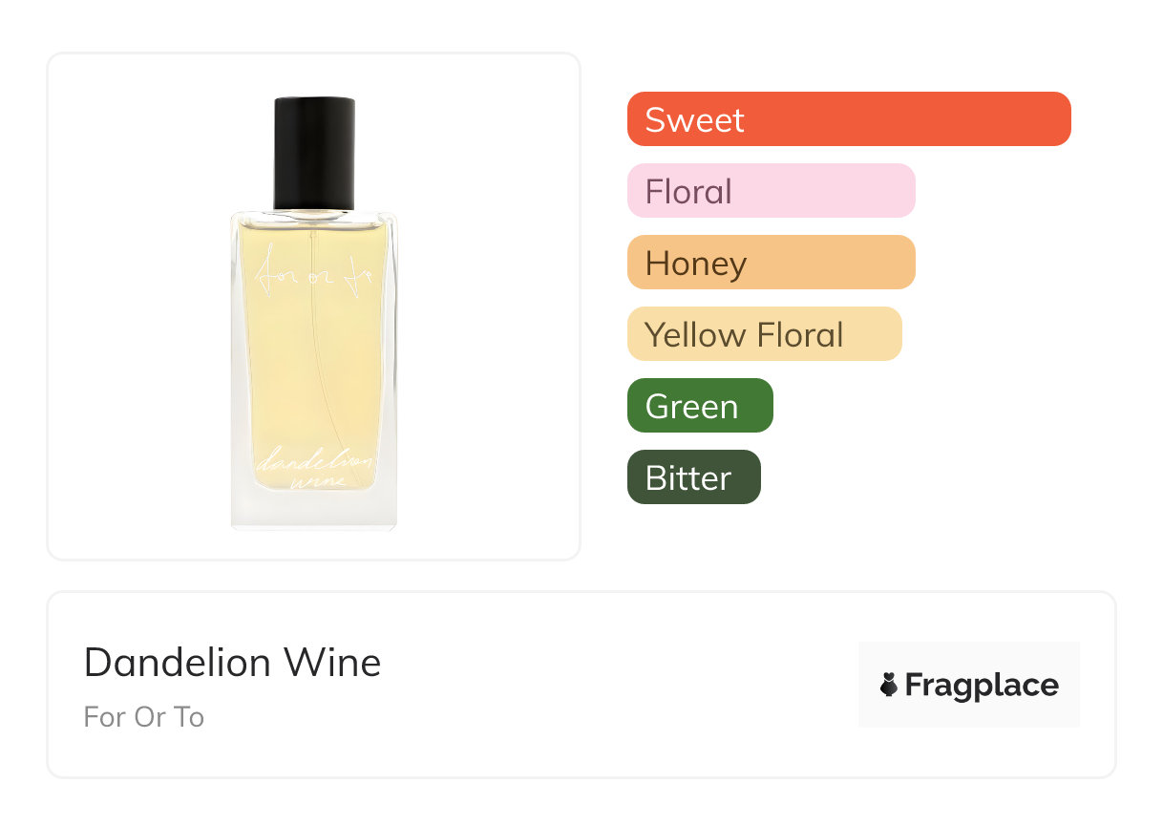Click the Fragplace wordmark text
Screen dimensions: 1163x825
(x=982, y=685)
